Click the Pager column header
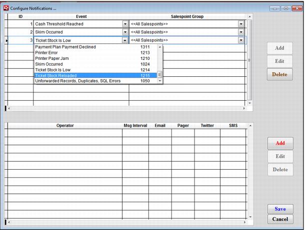This screenshot has height=230, width=305. 183,126
